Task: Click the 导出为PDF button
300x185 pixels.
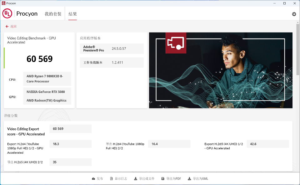Action: 171,179
